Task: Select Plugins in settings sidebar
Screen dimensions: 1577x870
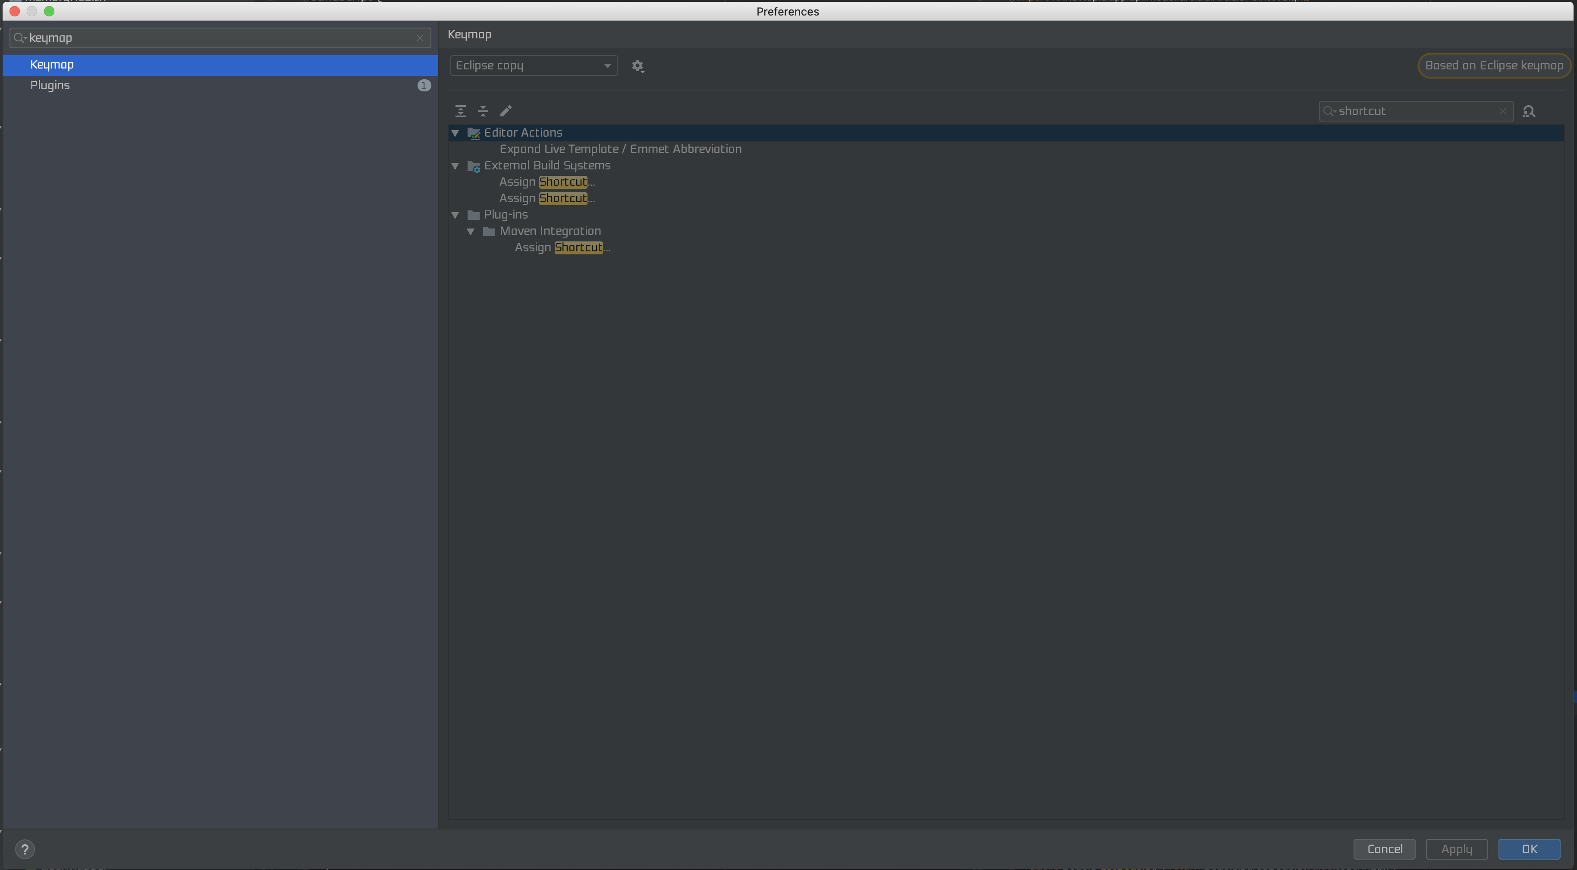Action: tap(50, 85)
